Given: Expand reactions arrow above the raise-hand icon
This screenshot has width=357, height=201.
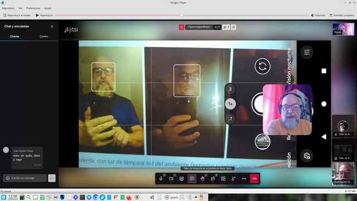Looking at the screenshot, I should pos(206,175).
